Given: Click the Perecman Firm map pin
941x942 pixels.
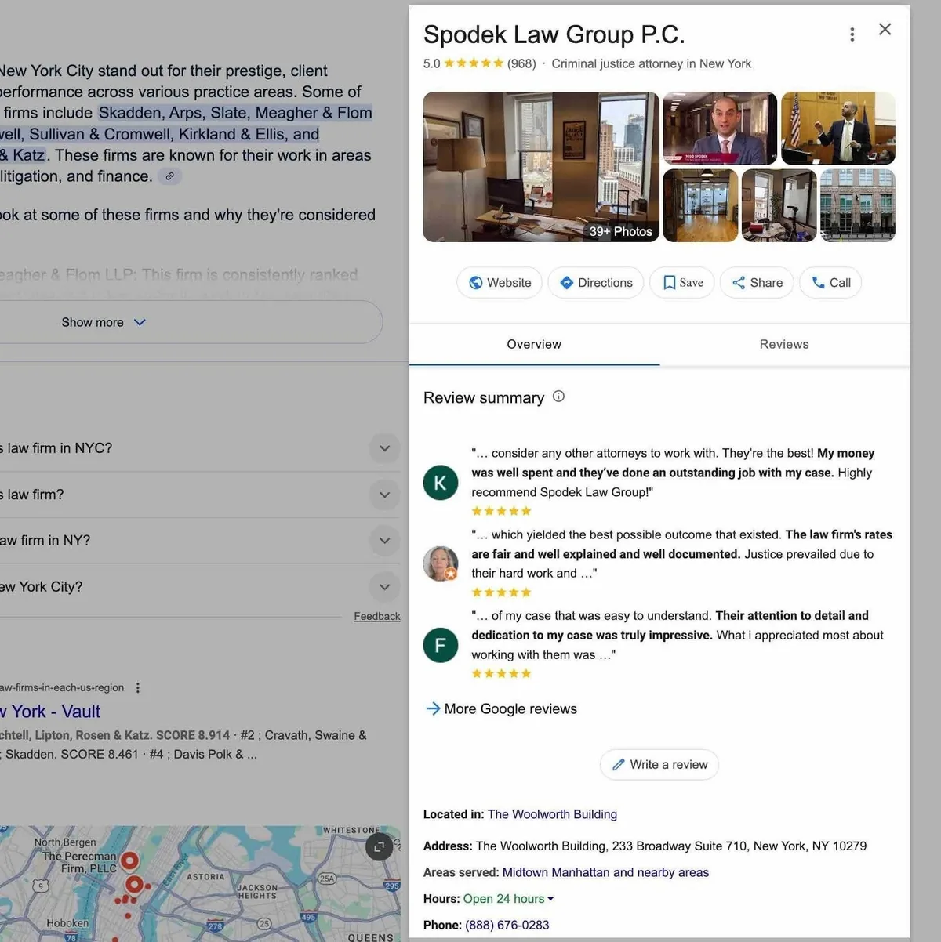Looking at the screenshot, I should tap(129, 861).
